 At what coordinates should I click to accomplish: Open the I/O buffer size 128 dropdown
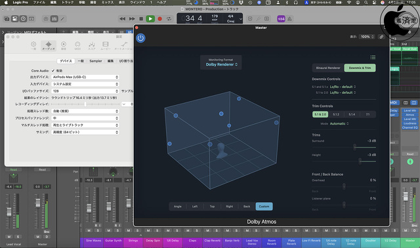pyautogui.click(x=85, y=91)
